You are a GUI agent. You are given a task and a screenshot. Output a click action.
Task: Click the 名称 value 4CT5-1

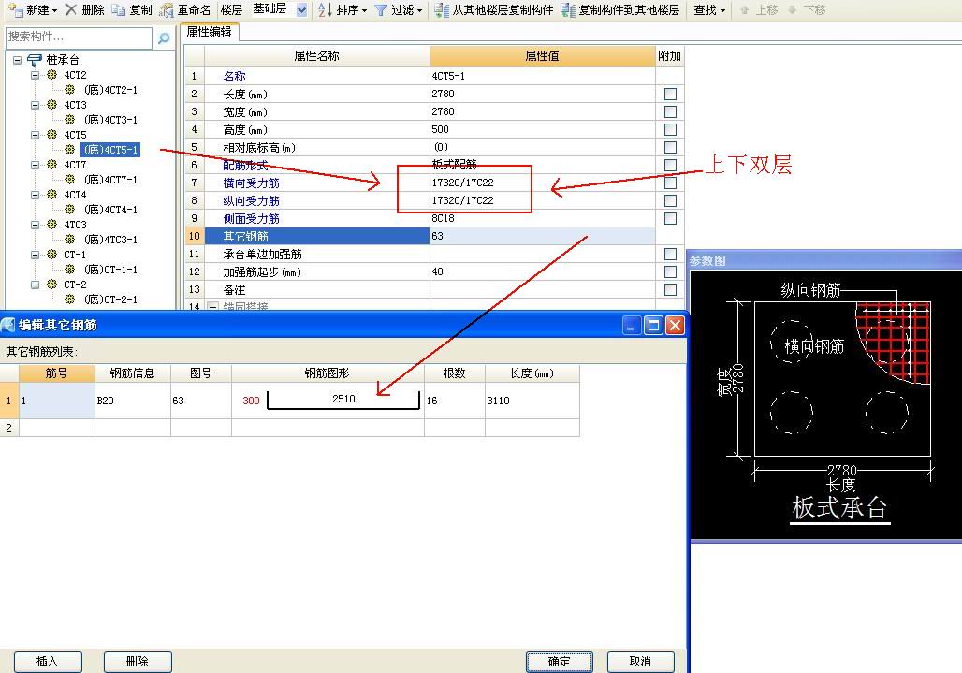click(543, 76)
